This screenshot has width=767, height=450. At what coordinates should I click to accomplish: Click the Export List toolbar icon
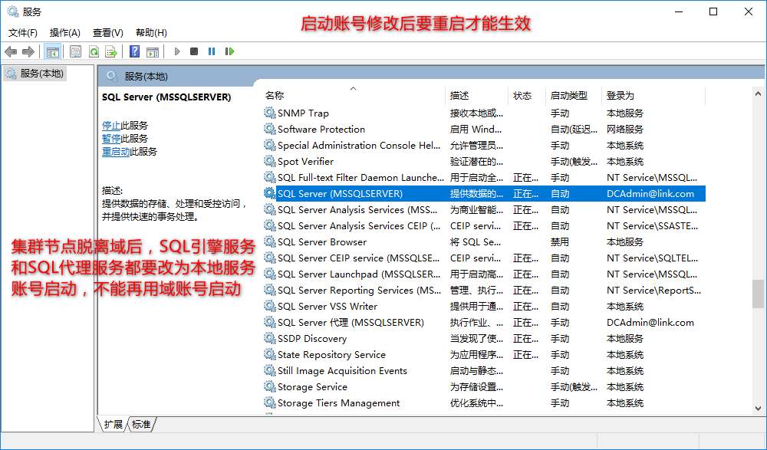111,51
